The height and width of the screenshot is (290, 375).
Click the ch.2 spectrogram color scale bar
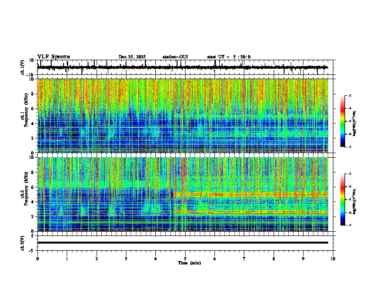tap(343, 199)
